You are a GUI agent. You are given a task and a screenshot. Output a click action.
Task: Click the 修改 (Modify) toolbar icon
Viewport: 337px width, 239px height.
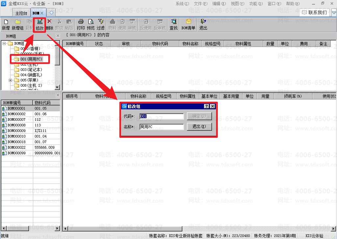(39, 25)
